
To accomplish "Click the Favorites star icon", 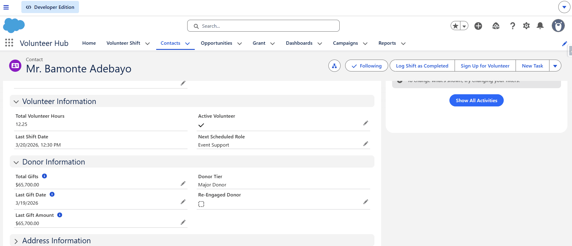I will click(456, 26).
